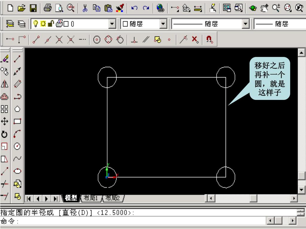Viewport: 306px width, 229px height.
Task: Select the Circle drawing tool
Action: click(17, 146)
